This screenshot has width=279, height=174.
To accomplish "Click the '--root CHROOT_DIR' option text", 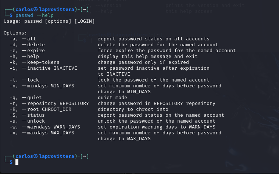I will tap(46, 109).
